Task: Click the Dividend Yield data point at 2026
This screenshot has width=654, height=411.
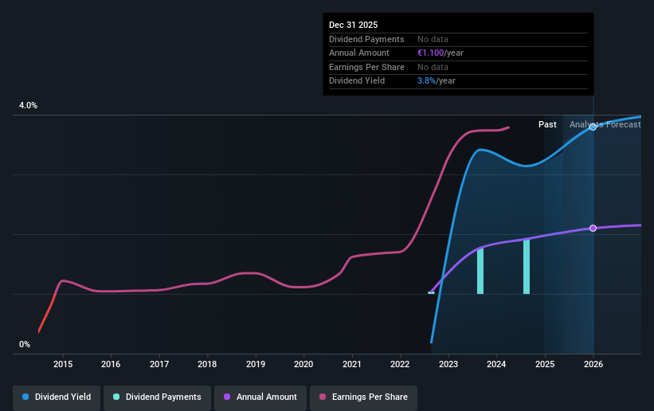Action: 593,127
